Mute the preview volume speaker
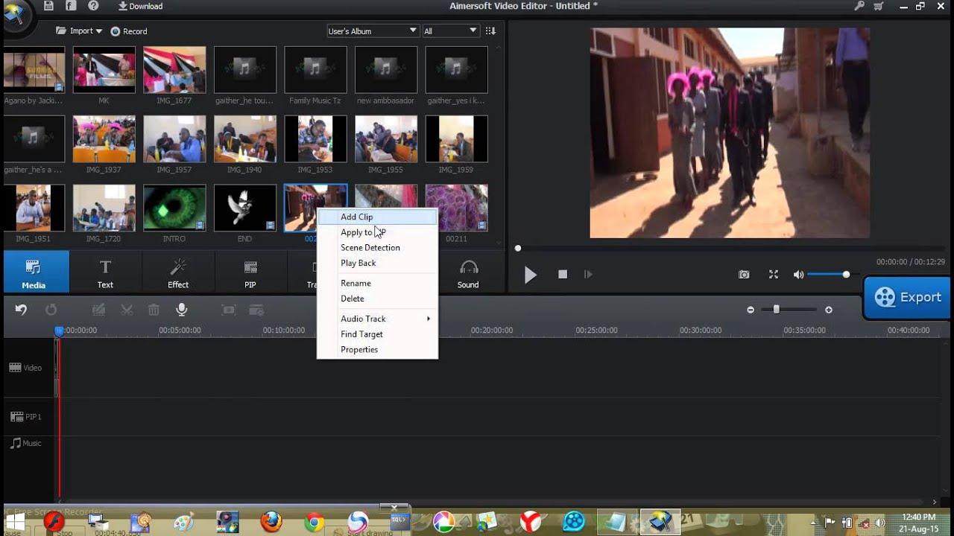 (798, 275)
